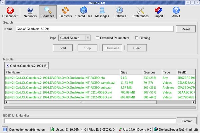Click the DonkeyServer No1 (Kad: off) status text
The height and width of the screenshot is (133, 200).
[x=178, y=130]
